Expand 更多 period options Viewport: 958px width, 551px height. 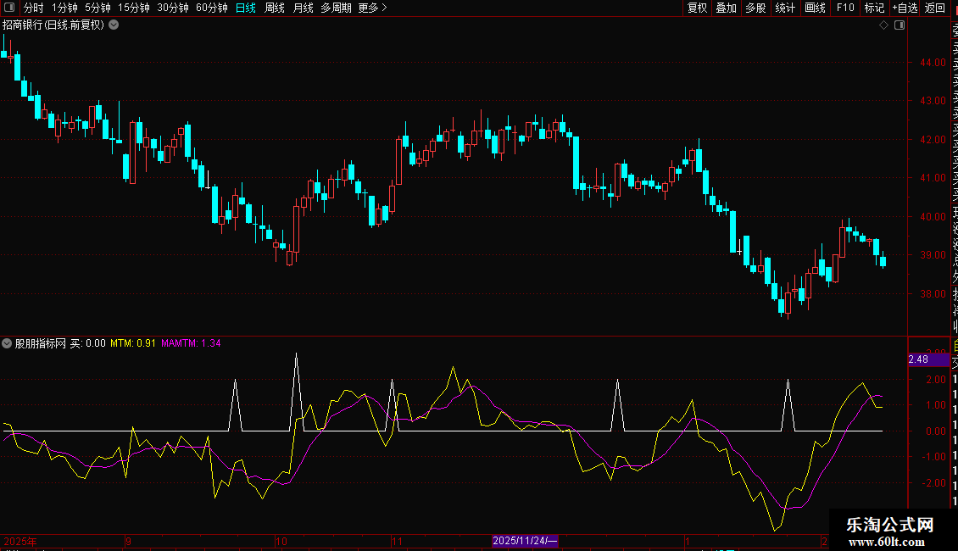pos(372,8)
